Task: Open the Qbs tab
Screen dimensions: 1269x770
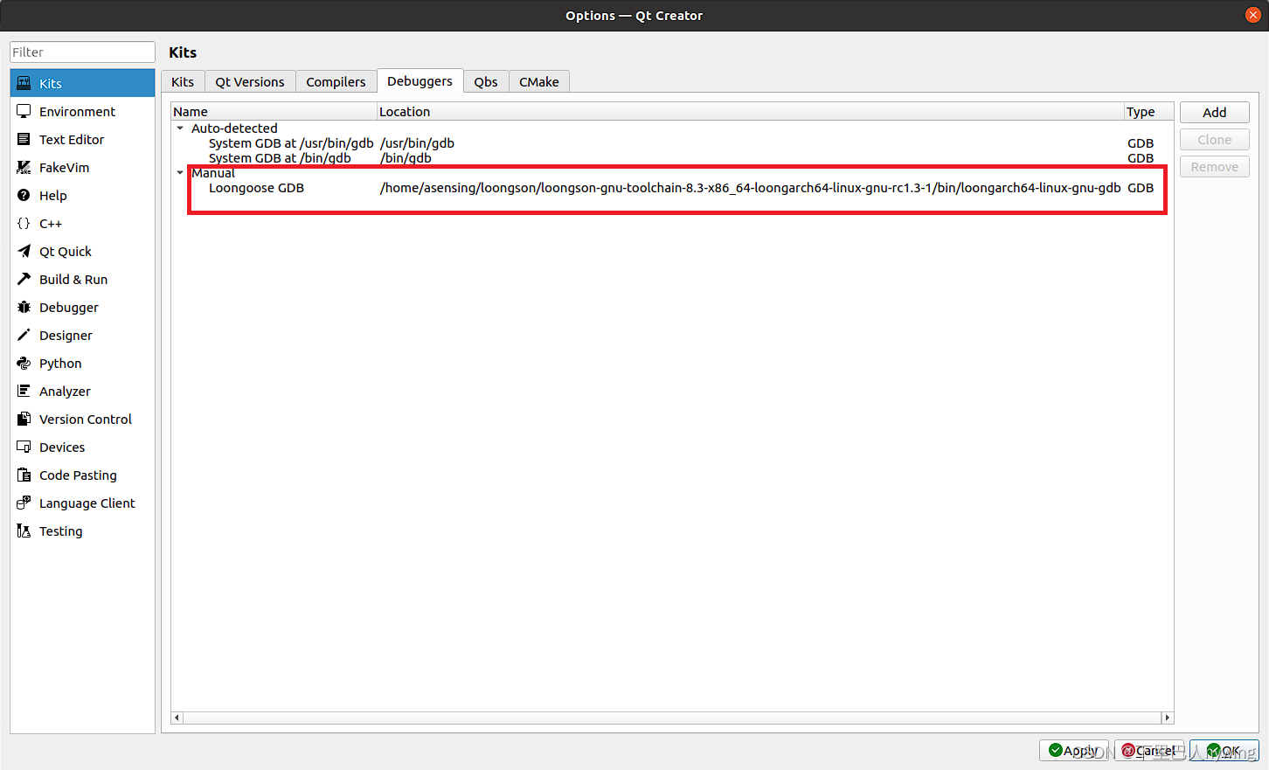Action: 486,81
